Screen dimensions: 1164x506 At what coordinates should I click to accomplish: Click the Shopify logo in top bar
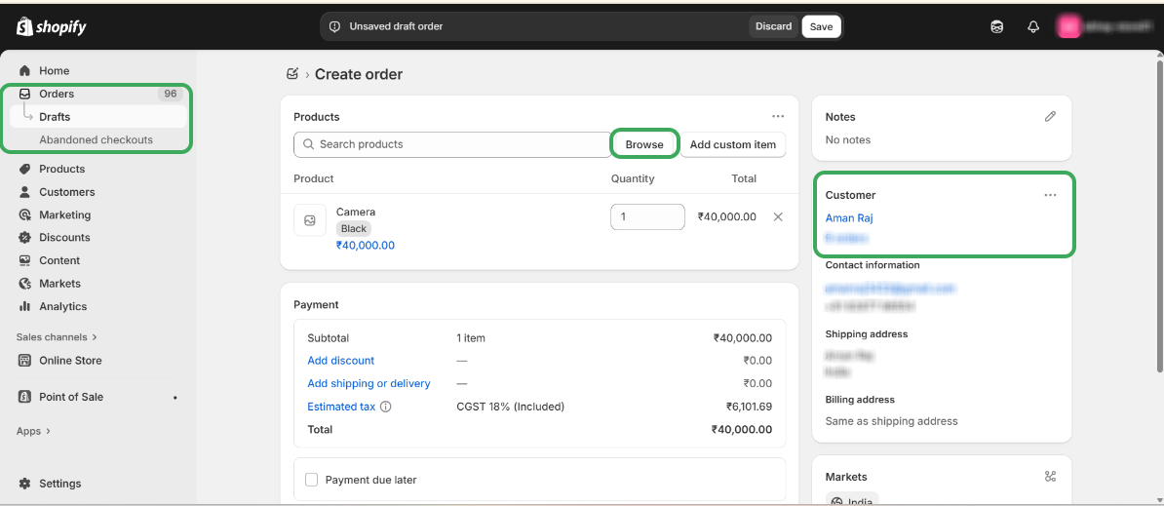click(52, 26)
